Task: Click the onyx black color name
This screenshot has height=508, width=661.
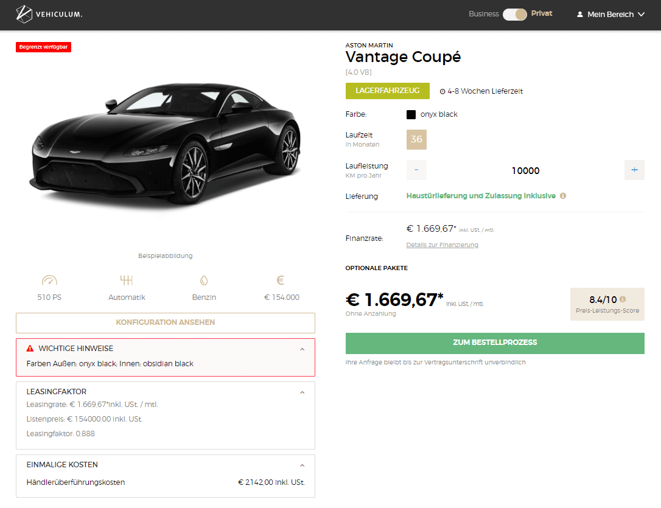Action: 439,114
